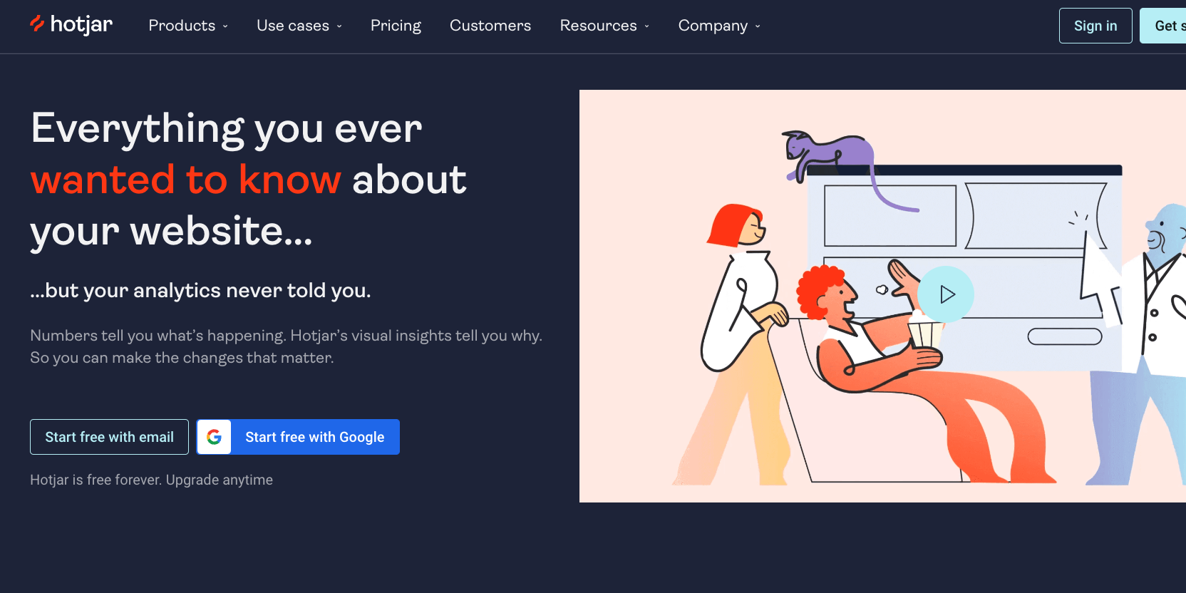
Task: Open the Company menu
Action: point(713,26)
